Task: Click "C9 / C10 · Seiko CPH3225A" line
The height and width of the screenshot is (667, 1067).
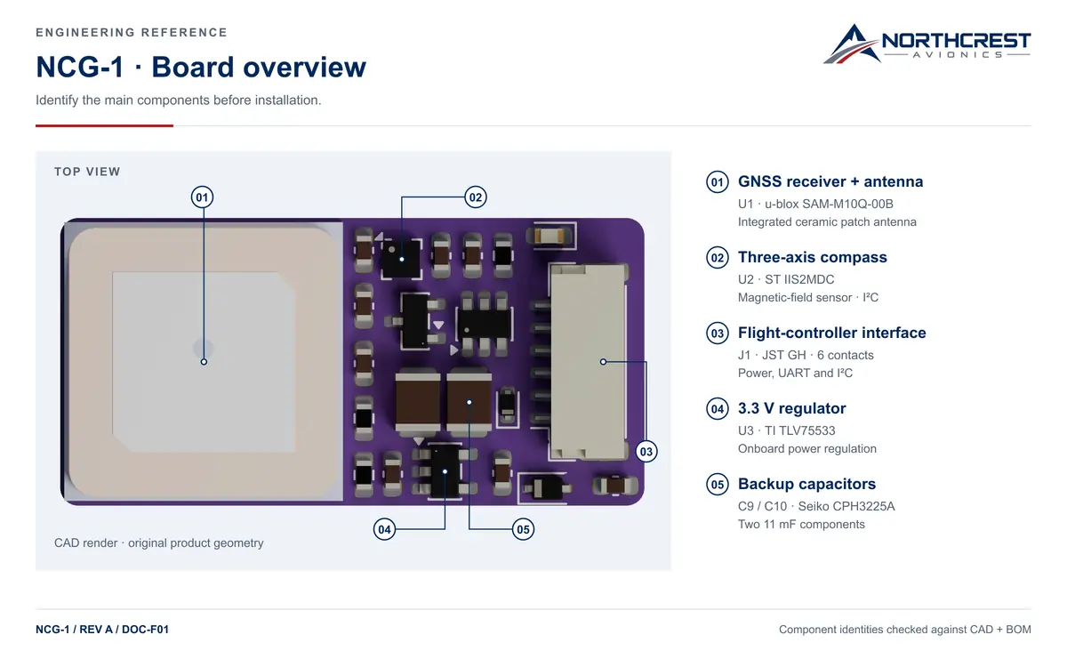Action: coord(816,506)
